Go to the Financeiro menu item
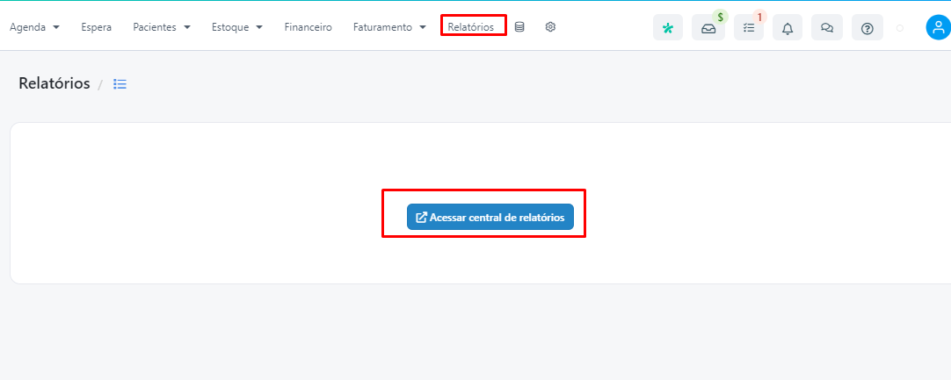The height and width of the screenshot is (380, 951). (309, 27)
